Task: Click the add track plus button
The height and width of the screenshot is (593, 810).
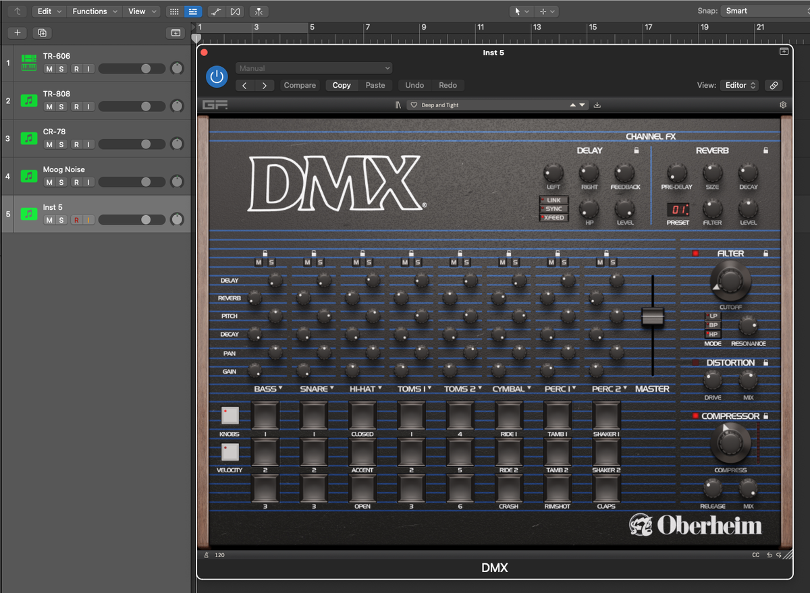Action: [x=18, y=33]
